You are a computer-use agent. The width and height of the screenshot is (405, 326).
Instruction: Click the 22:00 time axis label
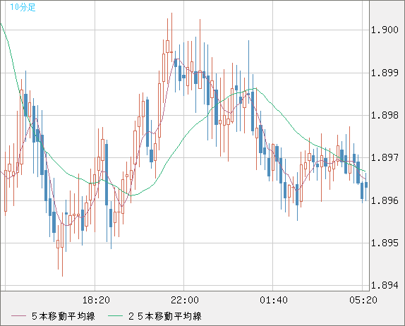[185, 300]
